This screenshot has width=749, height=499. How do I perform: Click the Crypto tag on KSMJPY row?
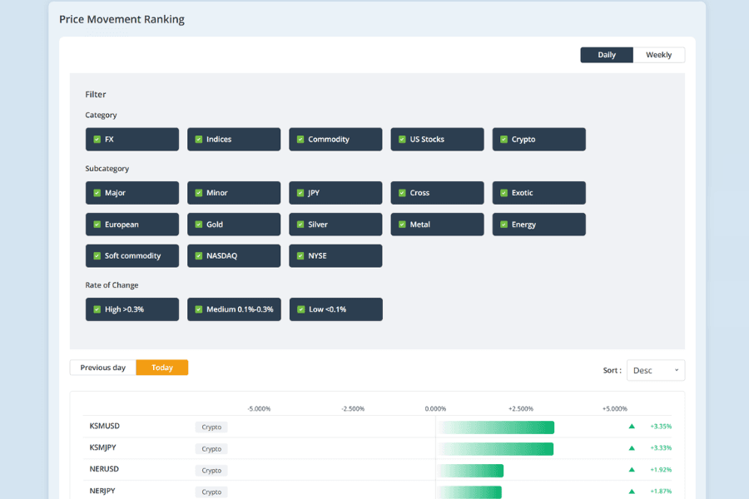211,449
